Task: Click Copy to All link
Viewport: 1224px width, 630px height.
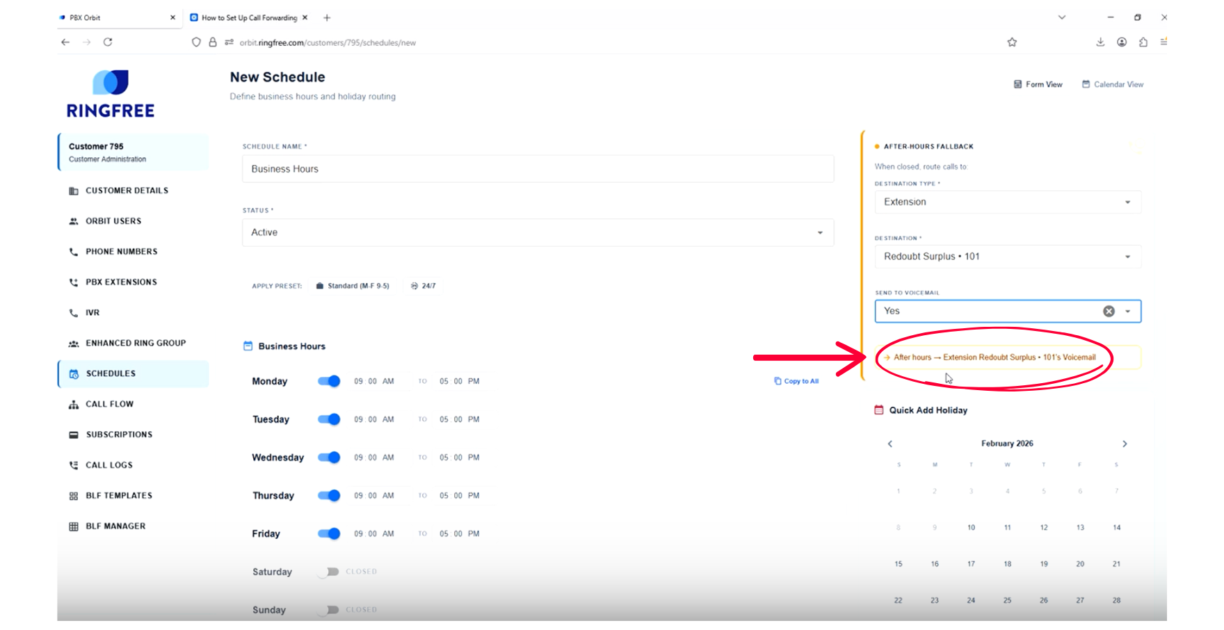Action: [796, 381]
